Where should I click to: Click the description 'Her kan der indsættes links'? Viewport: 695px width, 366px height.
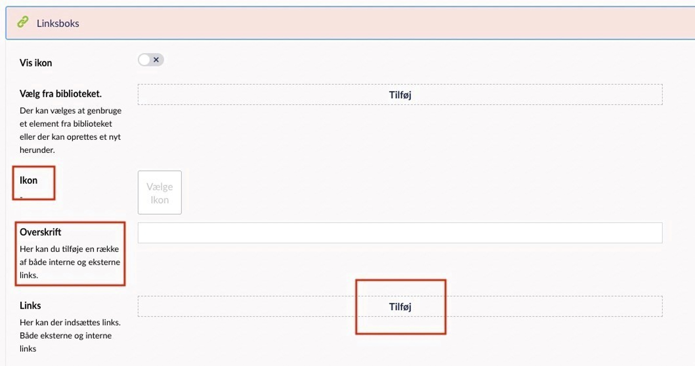[70, 335]
